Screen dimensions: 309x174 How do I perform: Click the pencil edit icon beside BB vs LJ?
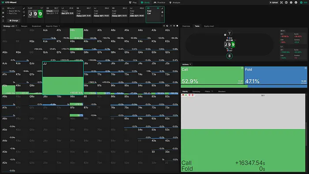(24, 8)
